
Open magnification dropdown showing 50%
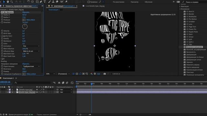point(50,74)
